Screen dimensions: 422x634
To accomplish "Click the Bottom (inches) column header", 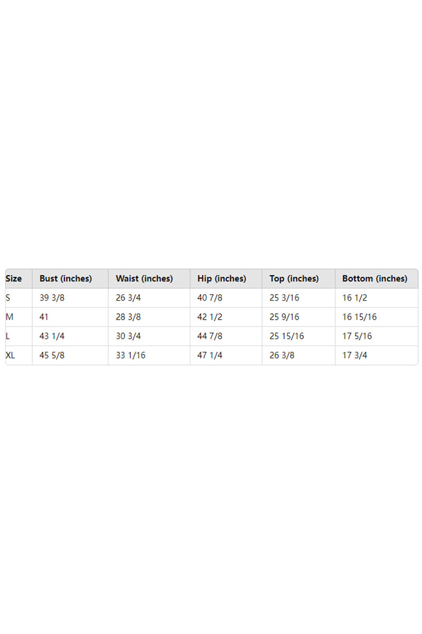I will [x=375, y=278].
